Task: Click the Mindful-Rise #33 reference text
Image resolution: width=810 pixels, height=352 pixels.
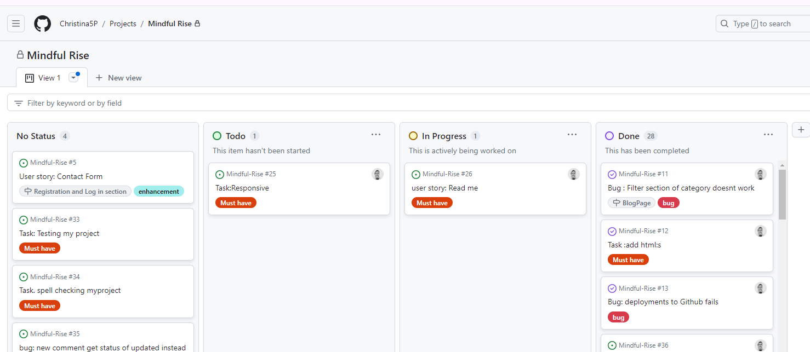Action: [x=55, y=220]
